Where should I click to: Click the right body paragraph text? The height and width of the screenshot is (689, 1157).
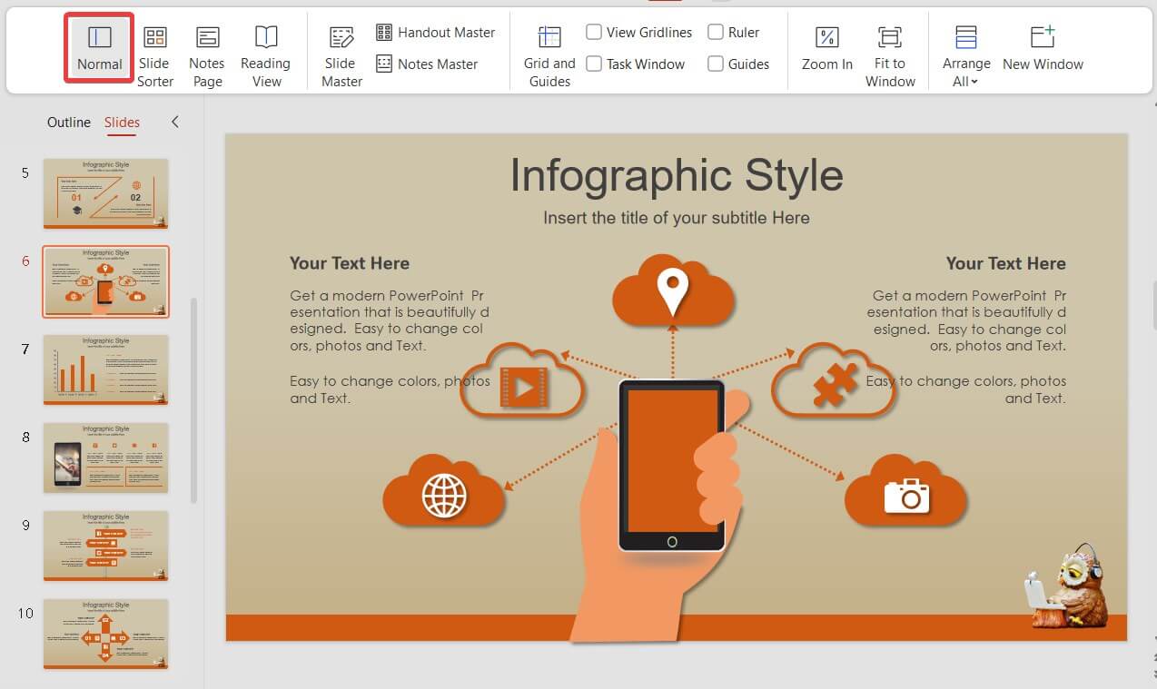tap(966, 347)
